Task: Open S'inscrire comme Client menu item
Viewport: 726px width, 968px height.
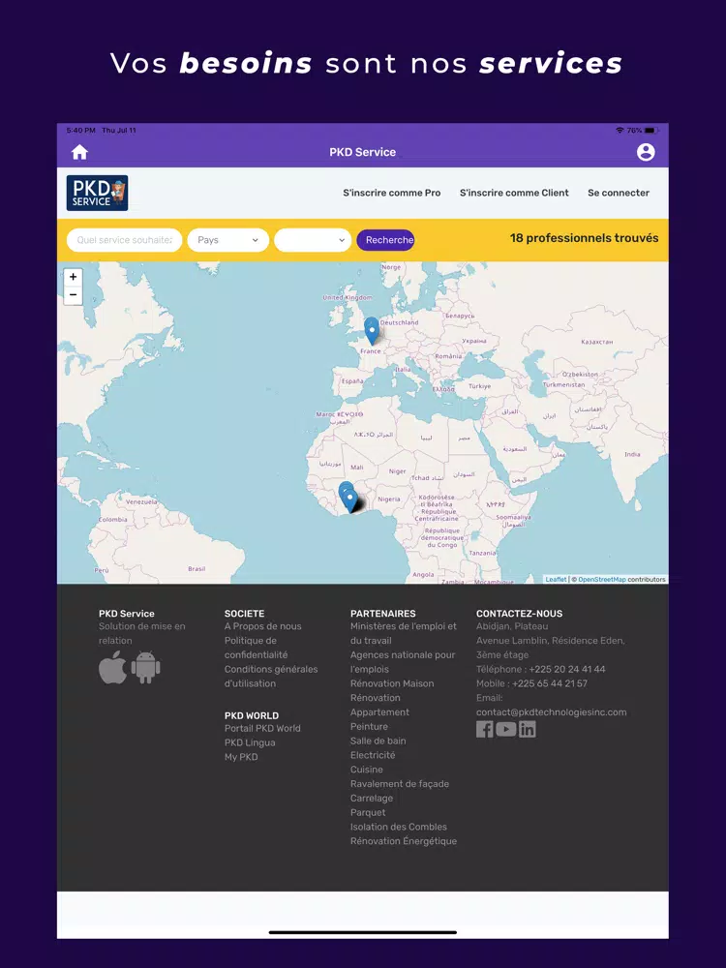Action: tap(514, 193)
